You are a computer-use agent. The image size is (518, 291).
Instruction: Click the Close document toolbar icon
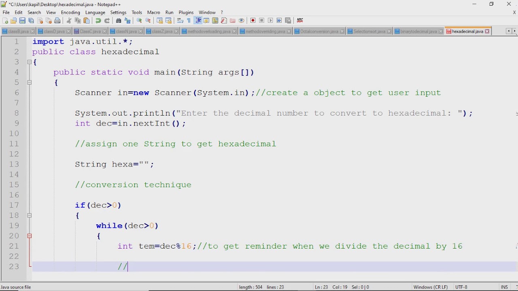(x=40, y=21)
